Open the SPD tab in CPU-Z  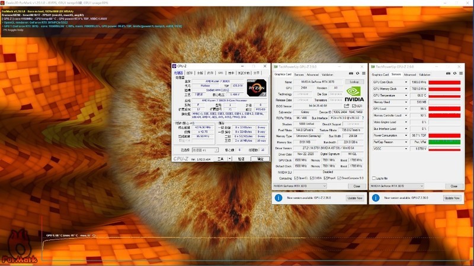point(220,73)
